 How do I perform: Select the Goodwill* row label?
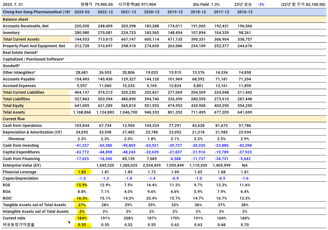click(12, 66)
